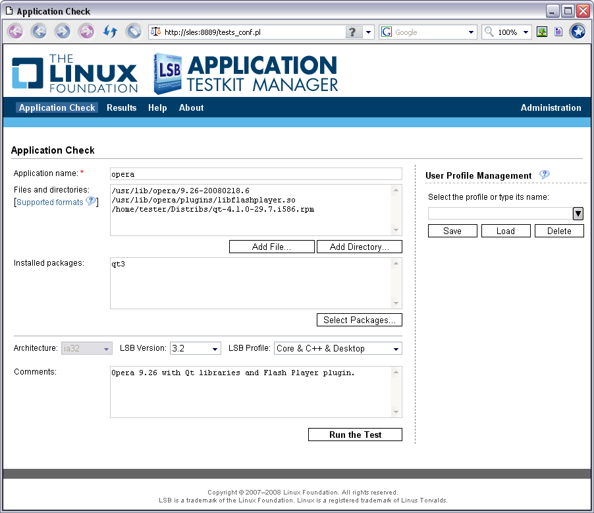Go forward with the Forward arrow button

click(x=63, y=32)
